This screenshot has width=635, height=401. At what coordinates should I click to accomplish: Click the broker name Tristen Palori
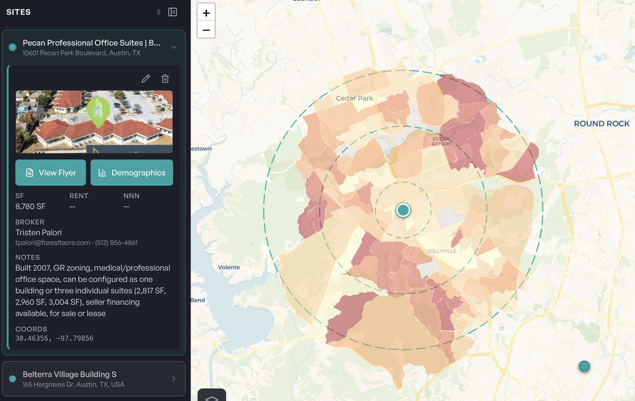pyautogui.click(x=39, y=232)
